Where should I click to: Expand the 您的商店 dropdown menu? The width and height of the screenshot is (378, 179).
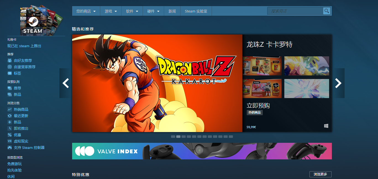(x=86, y=11)
